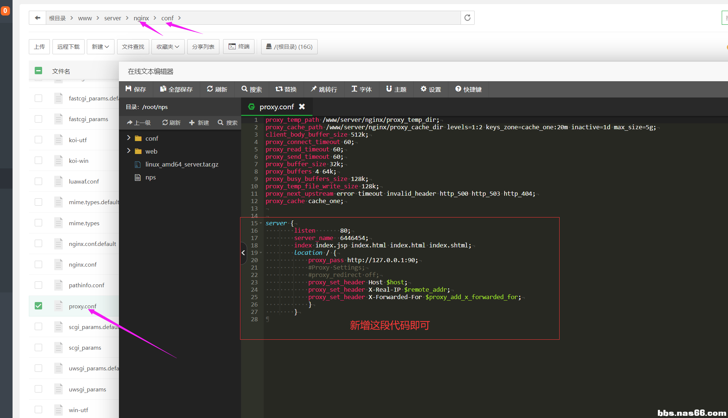Click the Upload button
728x418 pixels.
point(39,47)
